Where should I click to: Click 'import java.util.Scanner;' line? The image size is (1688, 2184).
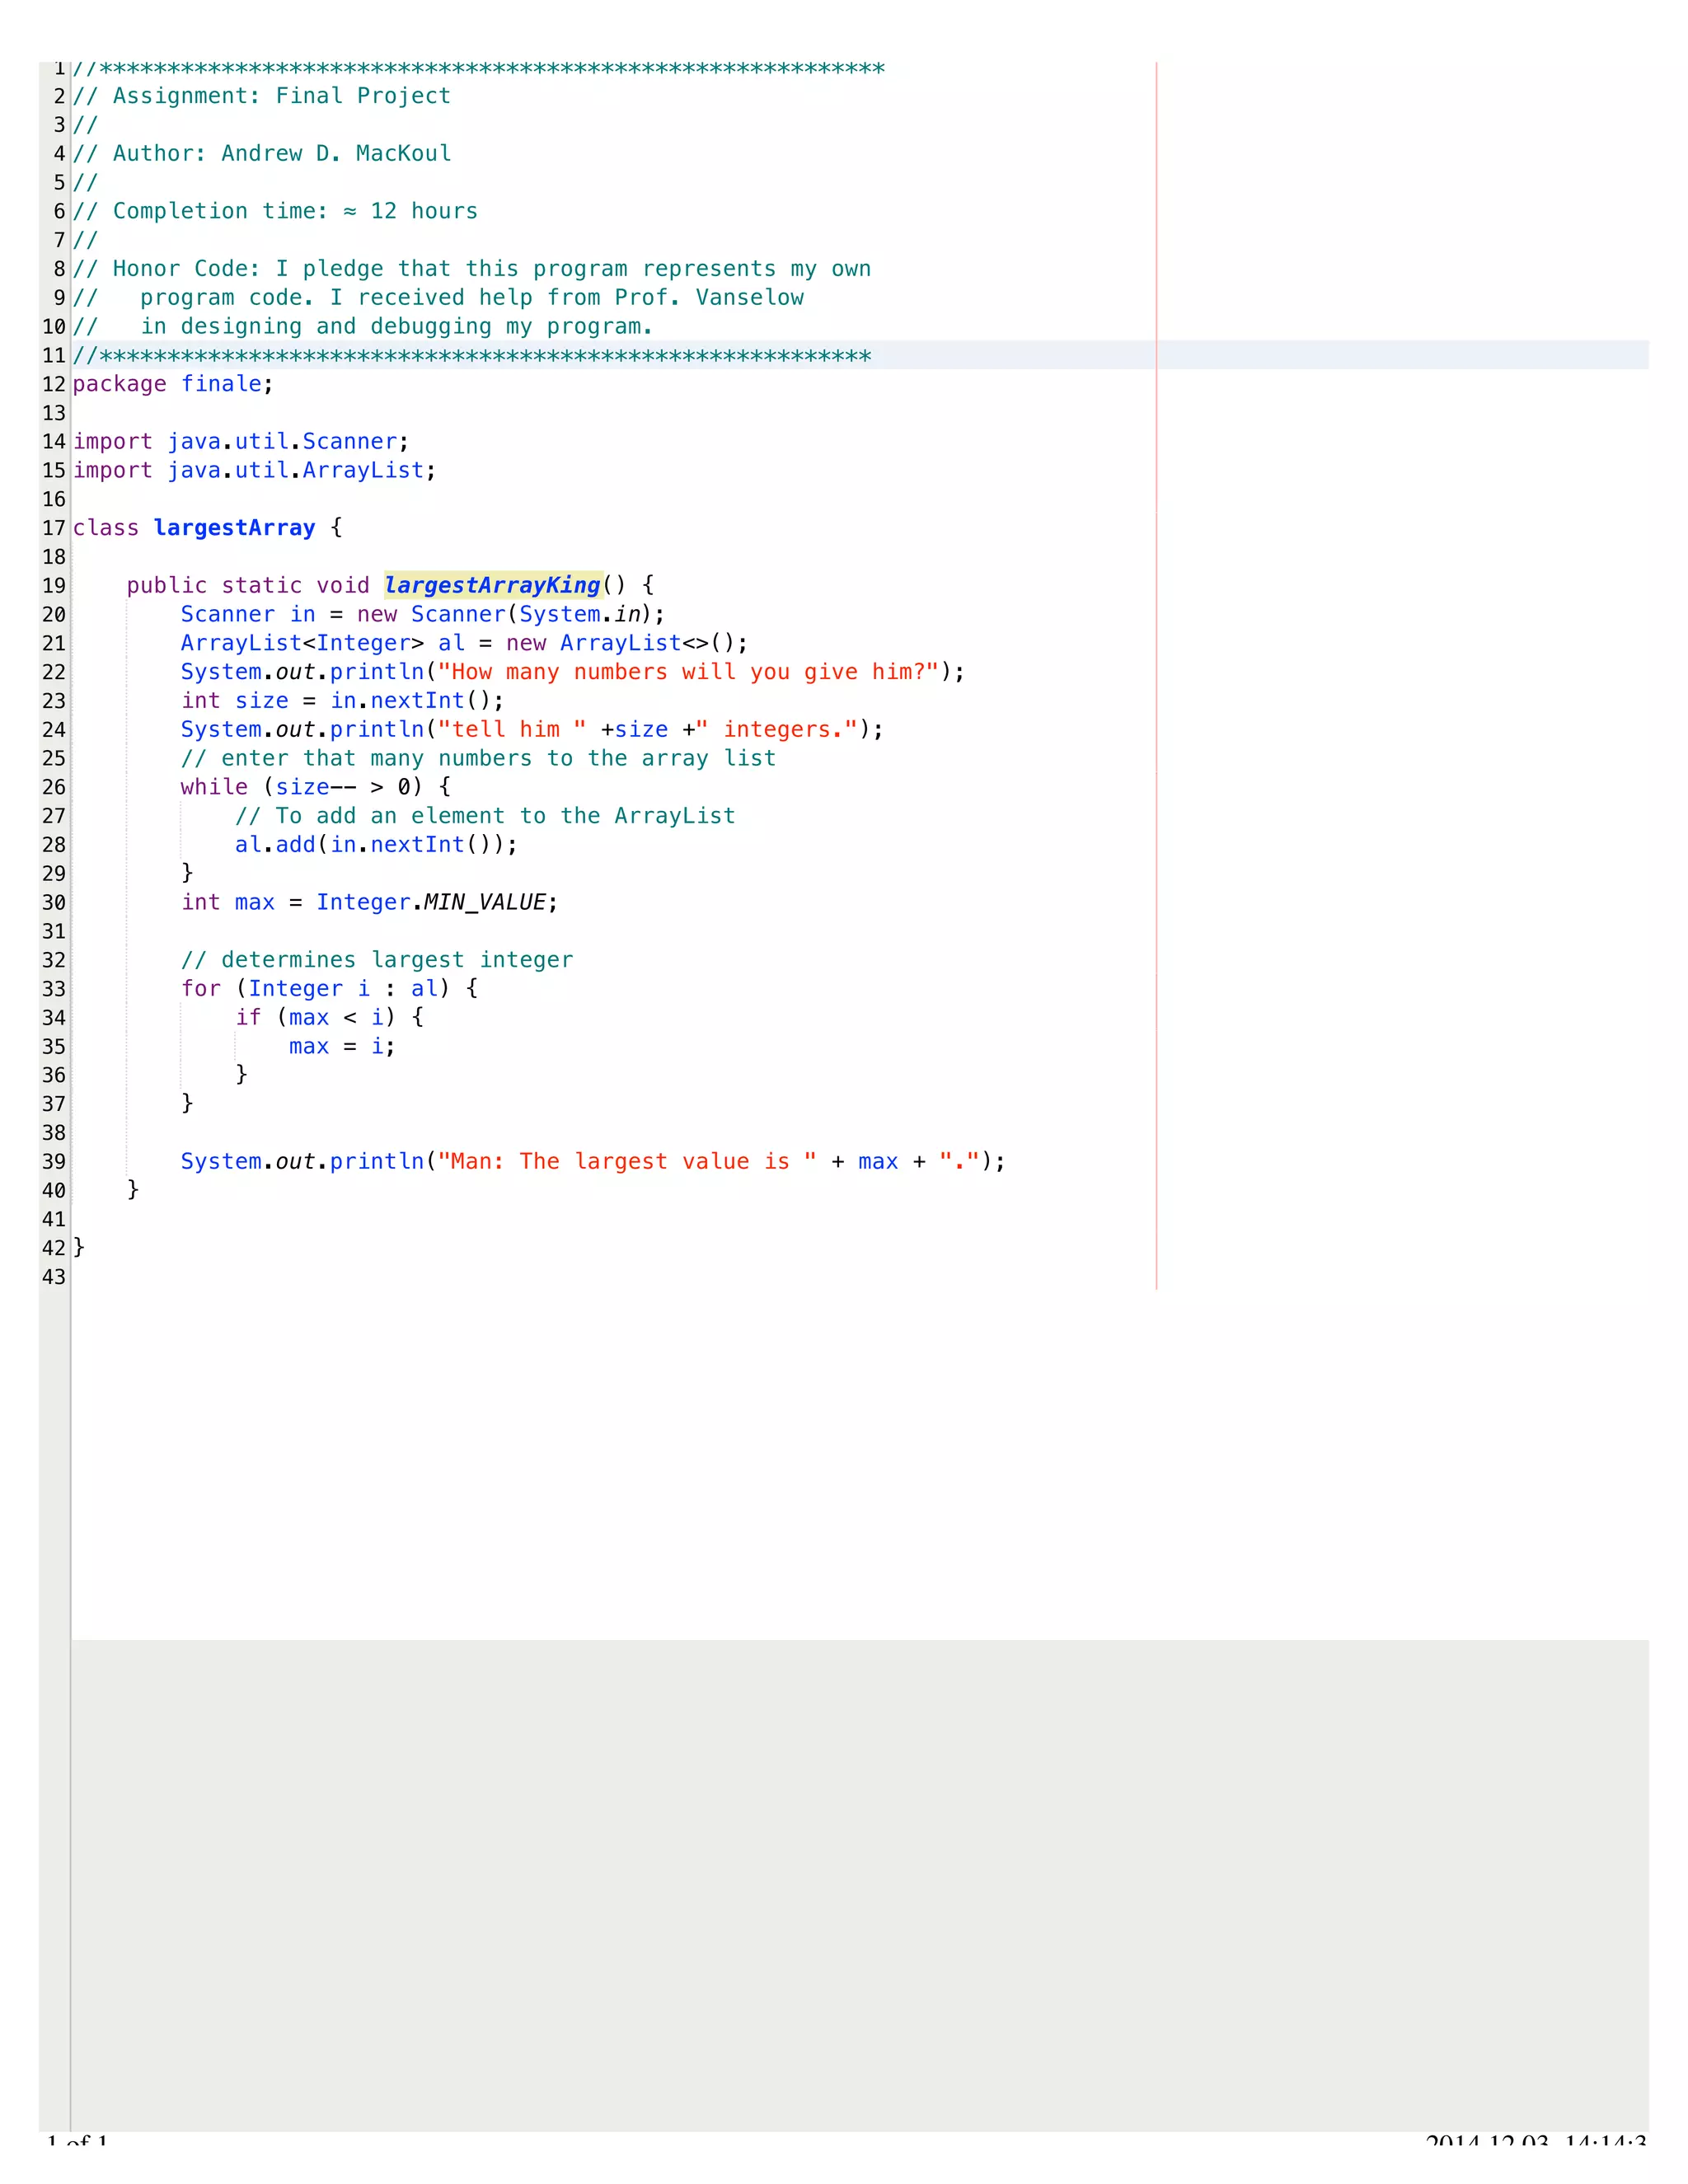coord(241,441)
